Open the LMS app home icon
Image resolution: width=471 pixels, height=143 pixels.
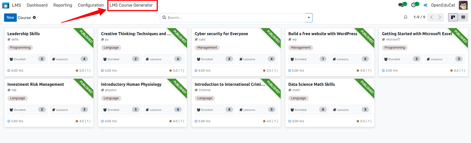click(x=6, y=5)
